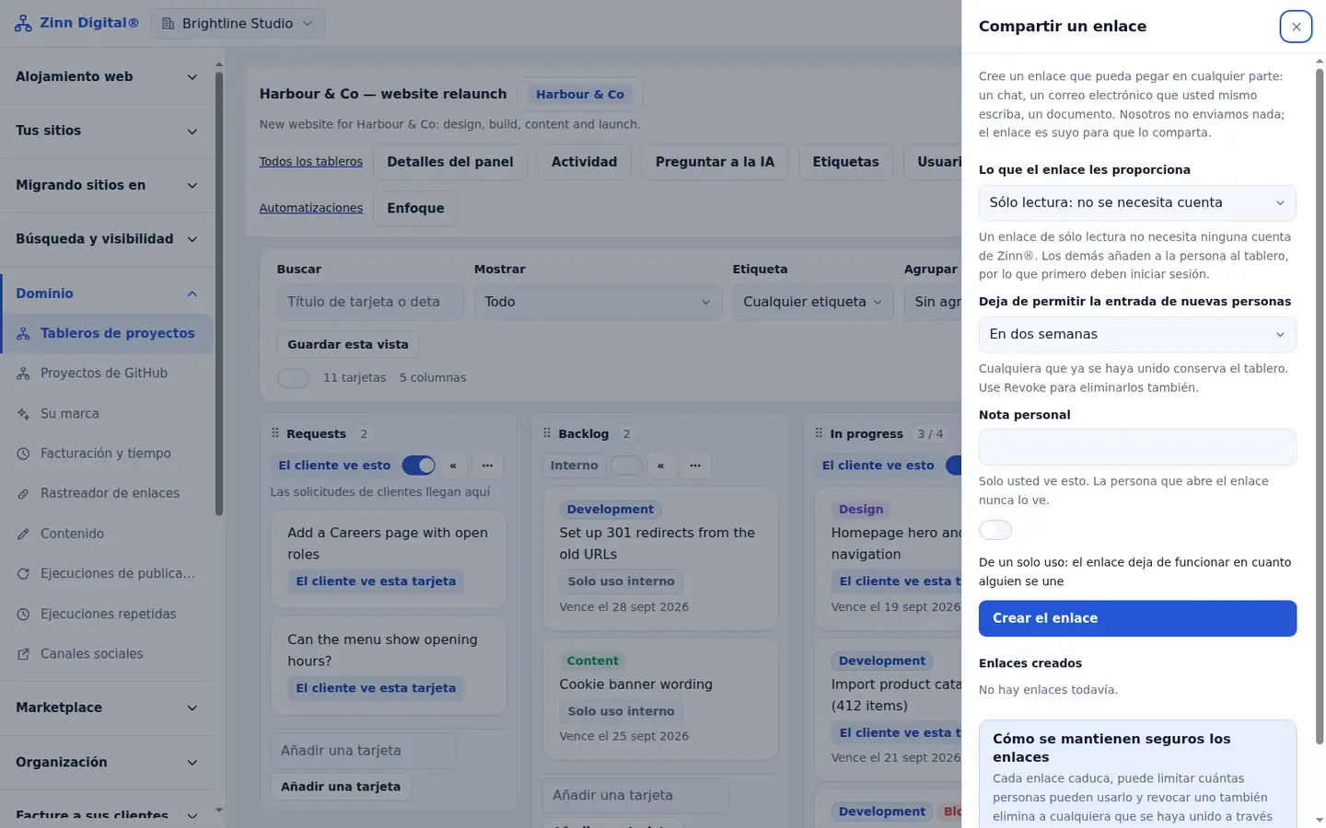Enable the De un solo uso switch
1326x828 pixels.
tap(995, 530)
